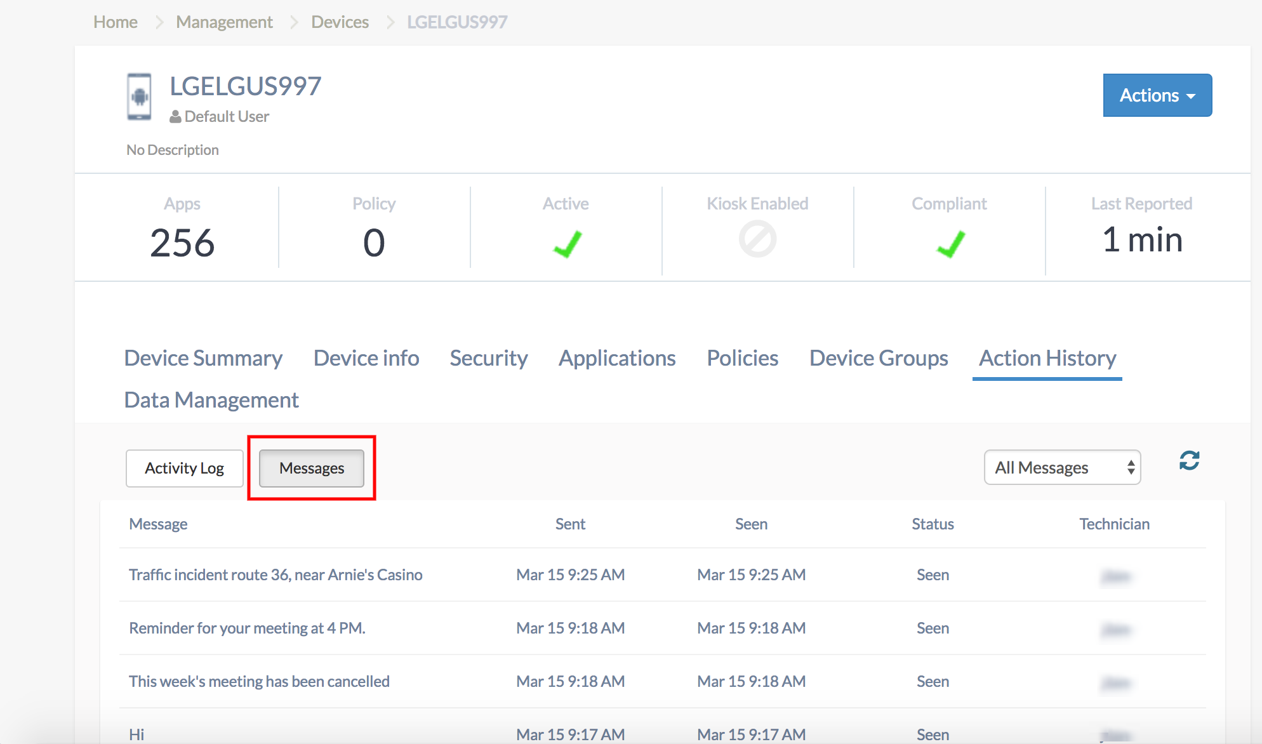
Task: Switch to the Device info tab
Action: (x=366, y=358)
